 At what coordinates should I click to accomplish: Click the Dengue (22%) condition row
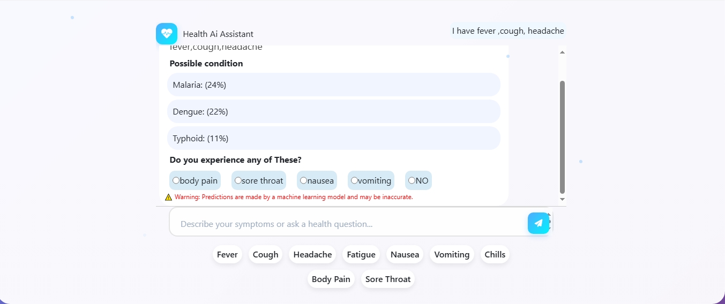point(334,111)
